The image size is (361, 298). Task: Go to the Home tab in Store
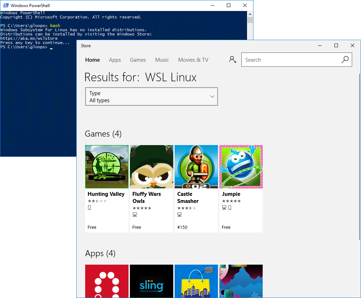(93, 60)
